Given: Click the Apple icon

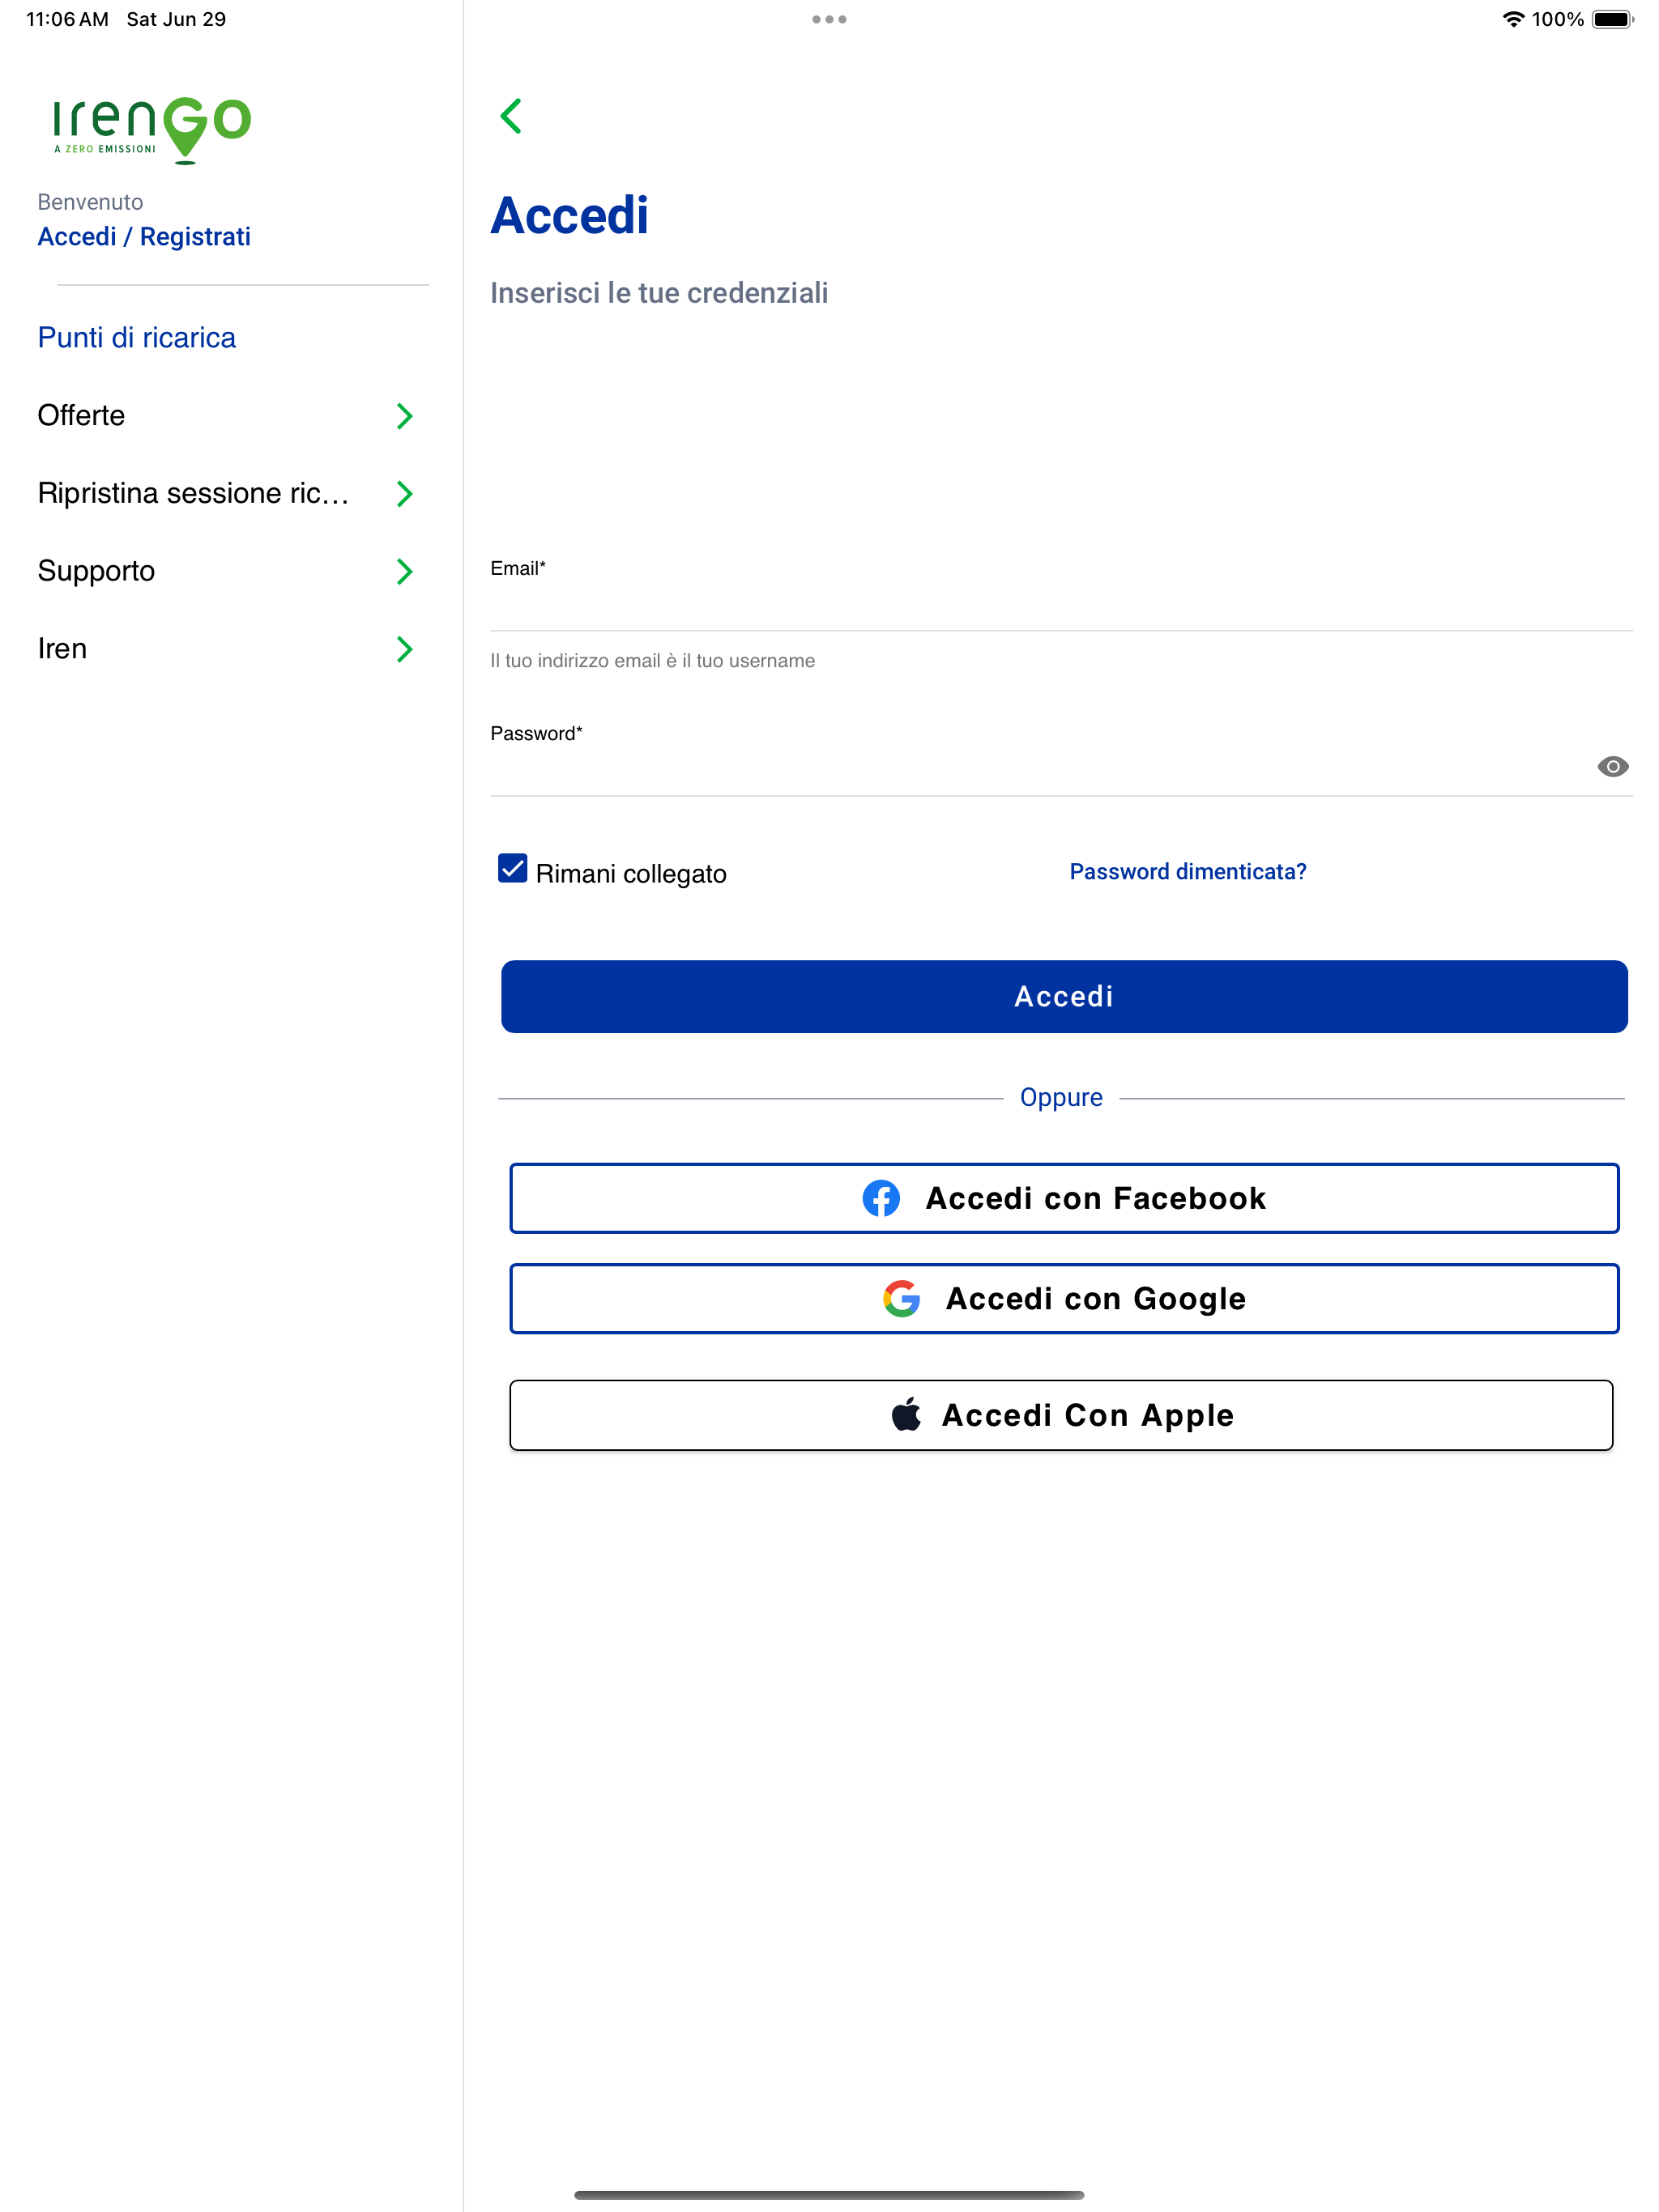Looking at the screenshot, I should (x=907, y=1414).
